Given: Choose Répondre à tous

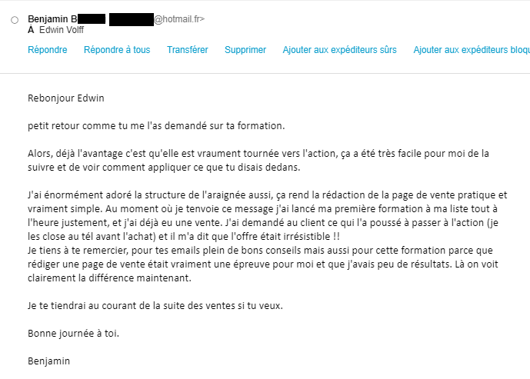Looking at the screenshot, I should pyautogui.click(x=117, y=50).
